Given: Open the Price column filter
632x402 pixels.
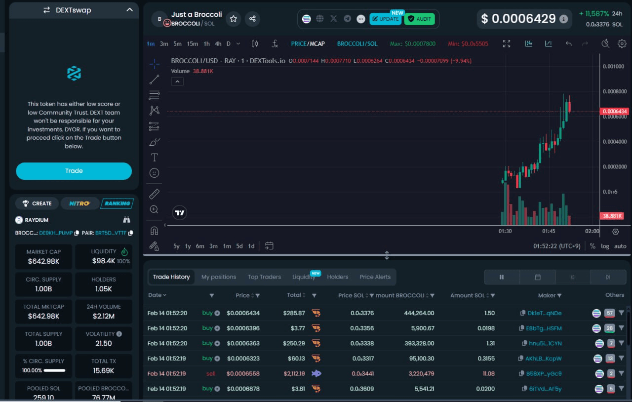Looking at the screenshot, I should pos(257,295).
